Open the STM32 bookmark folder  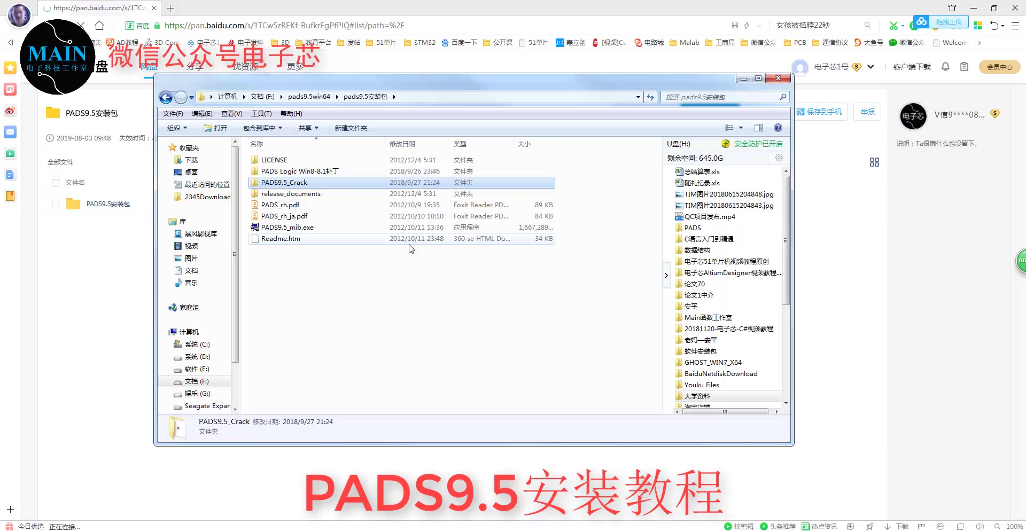pyautogui.click(x=419, y=43)
